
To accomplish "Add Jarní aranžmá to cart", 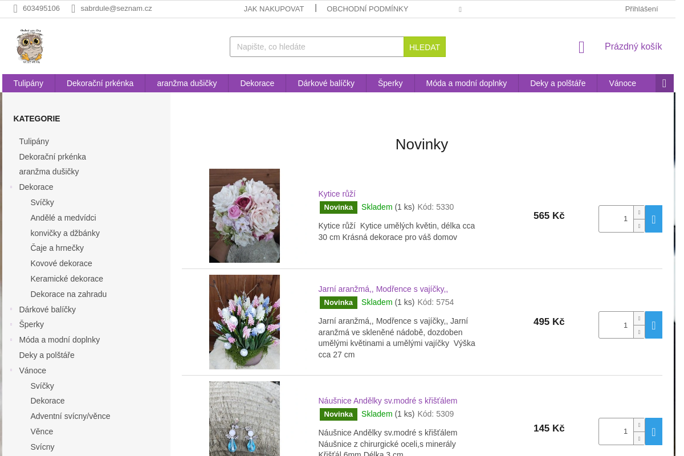I will click(x=653, y=325).
